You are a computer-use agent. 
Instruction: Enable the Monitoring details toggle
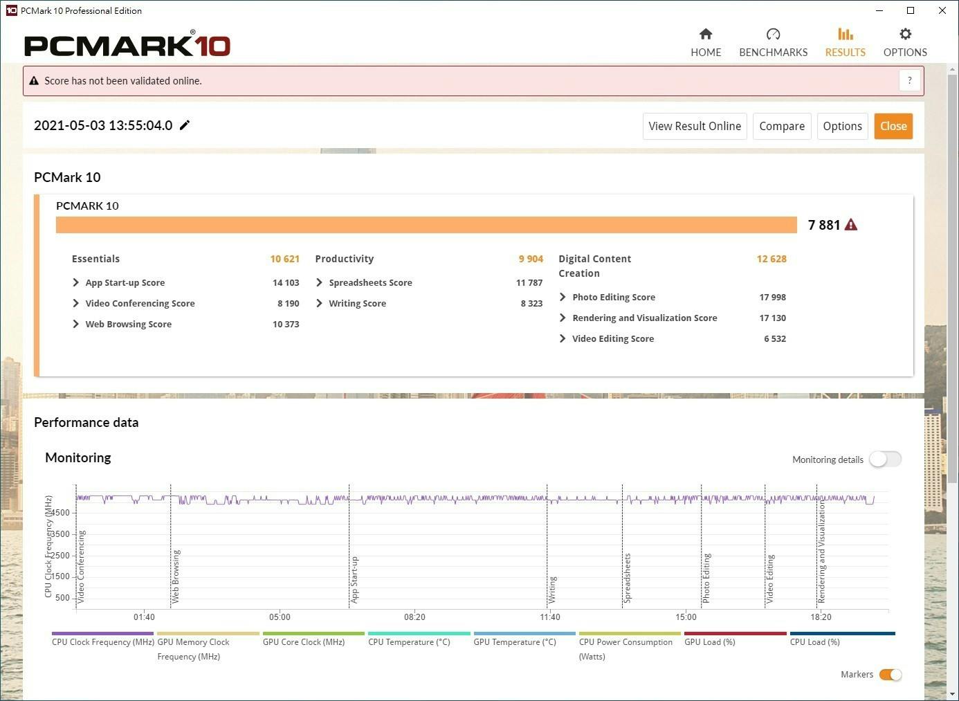(886, 459)
